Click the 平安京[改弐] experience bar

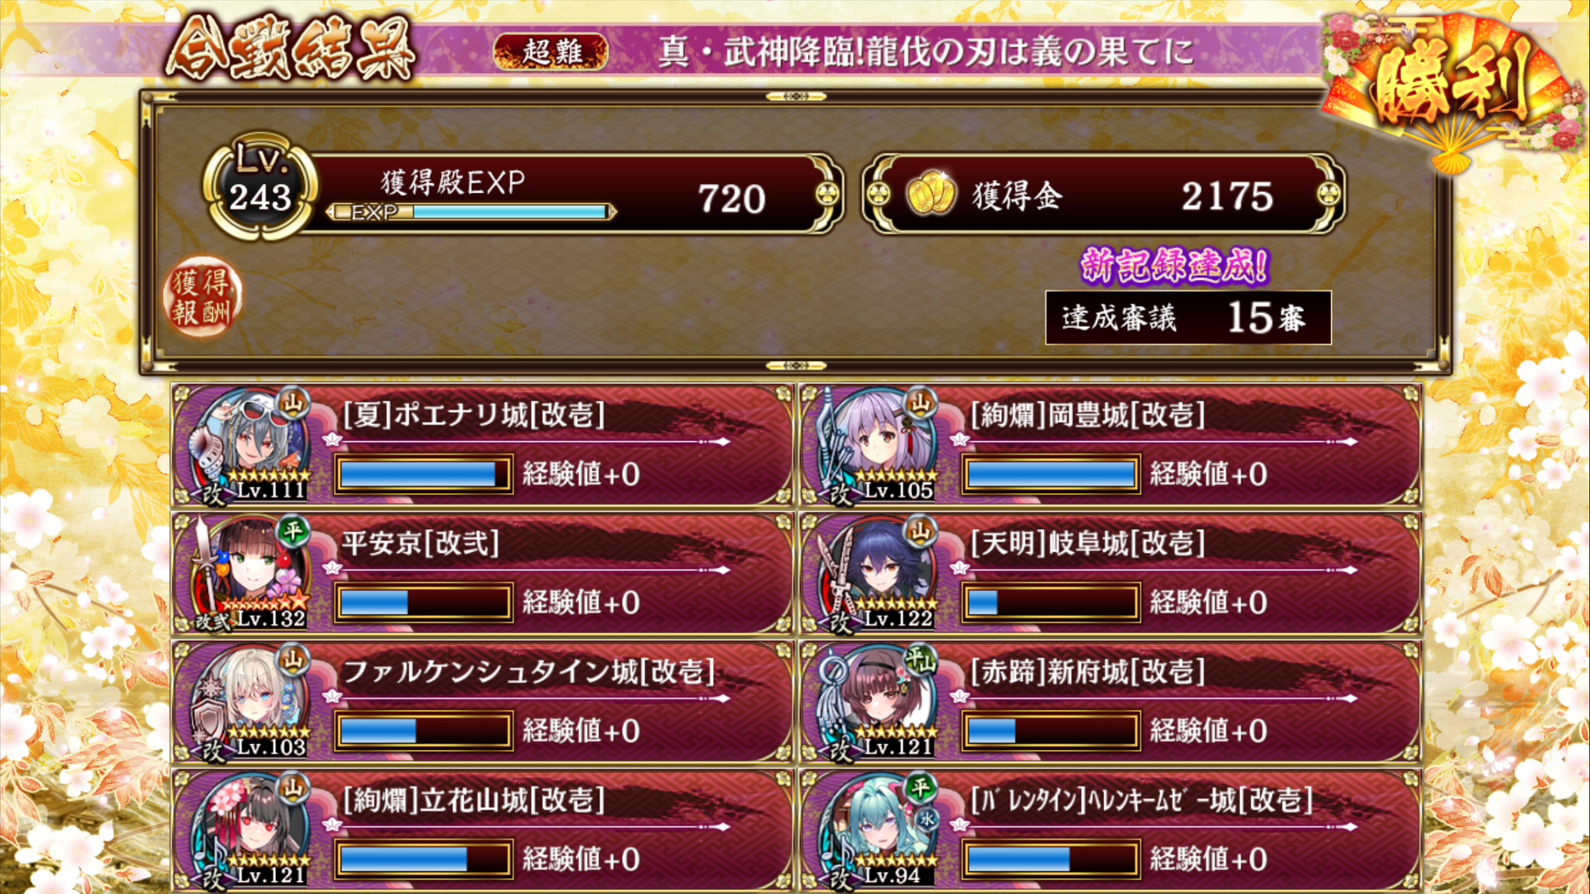[x=423, y=602]
